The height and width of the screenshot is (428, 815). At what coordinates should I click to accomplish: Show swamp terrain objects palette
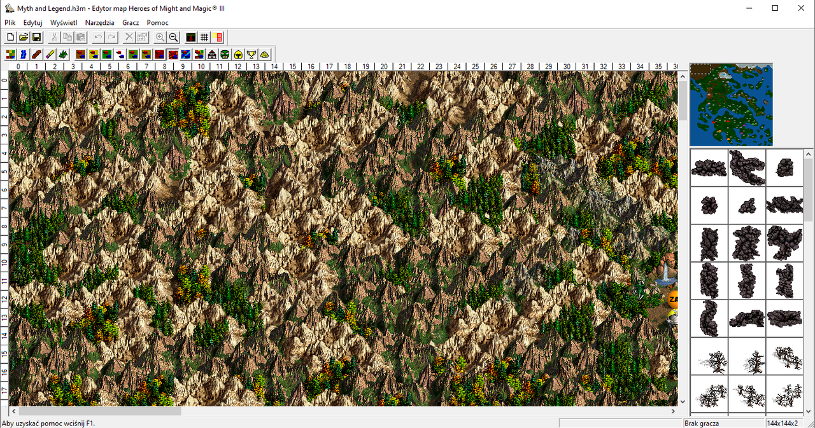[134, 55]
